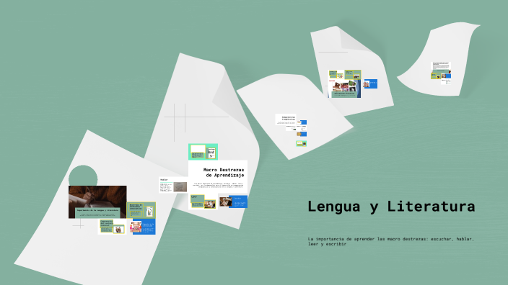Open the top-right yellow-framed slide above the collage
Image resolution: width=508 pixels, height=285 pixels.
[353, 74]
